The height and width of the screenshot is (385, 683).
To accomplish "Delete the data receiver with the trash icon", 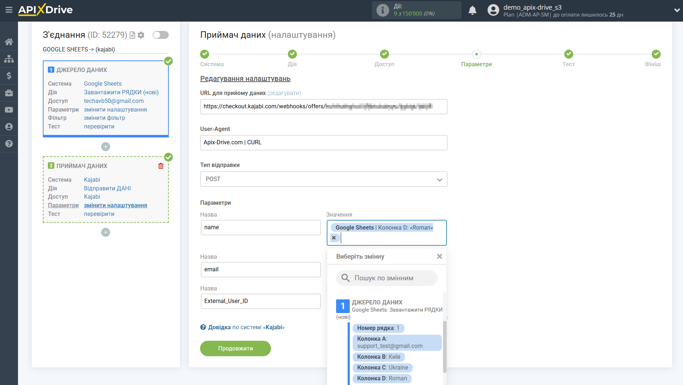I will coord(161,166).
